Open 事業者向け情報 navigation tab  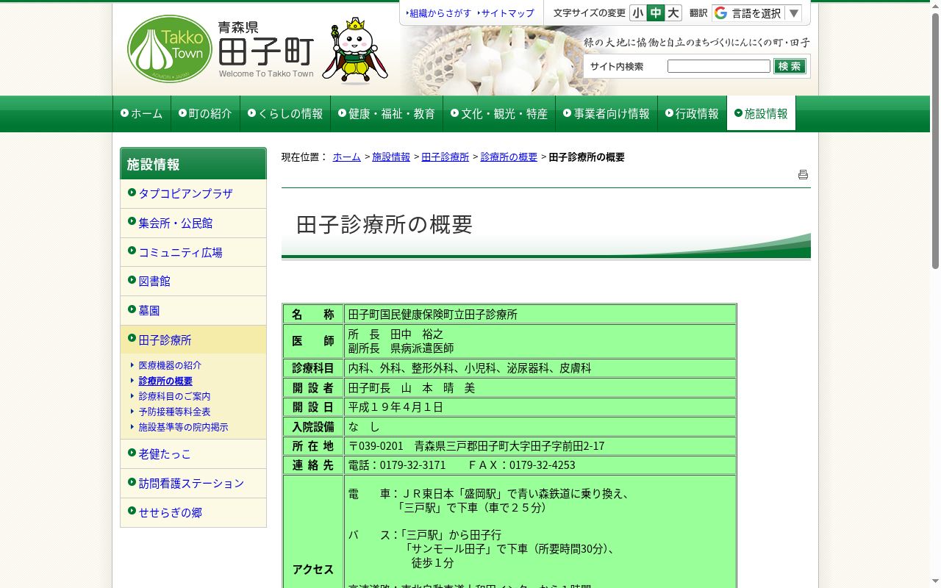(x=607, y=114)
